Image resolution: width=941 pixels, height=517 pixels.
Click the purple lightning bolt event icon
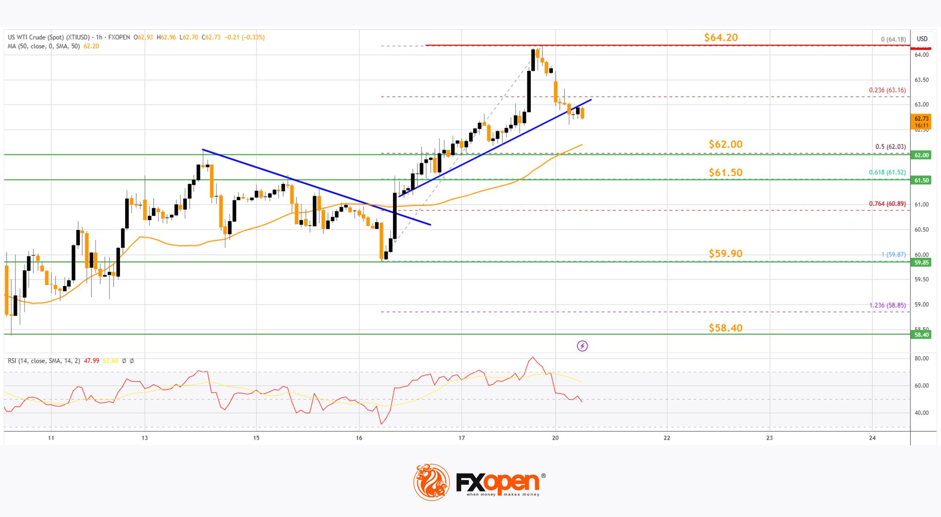click(x=582, y=346)
